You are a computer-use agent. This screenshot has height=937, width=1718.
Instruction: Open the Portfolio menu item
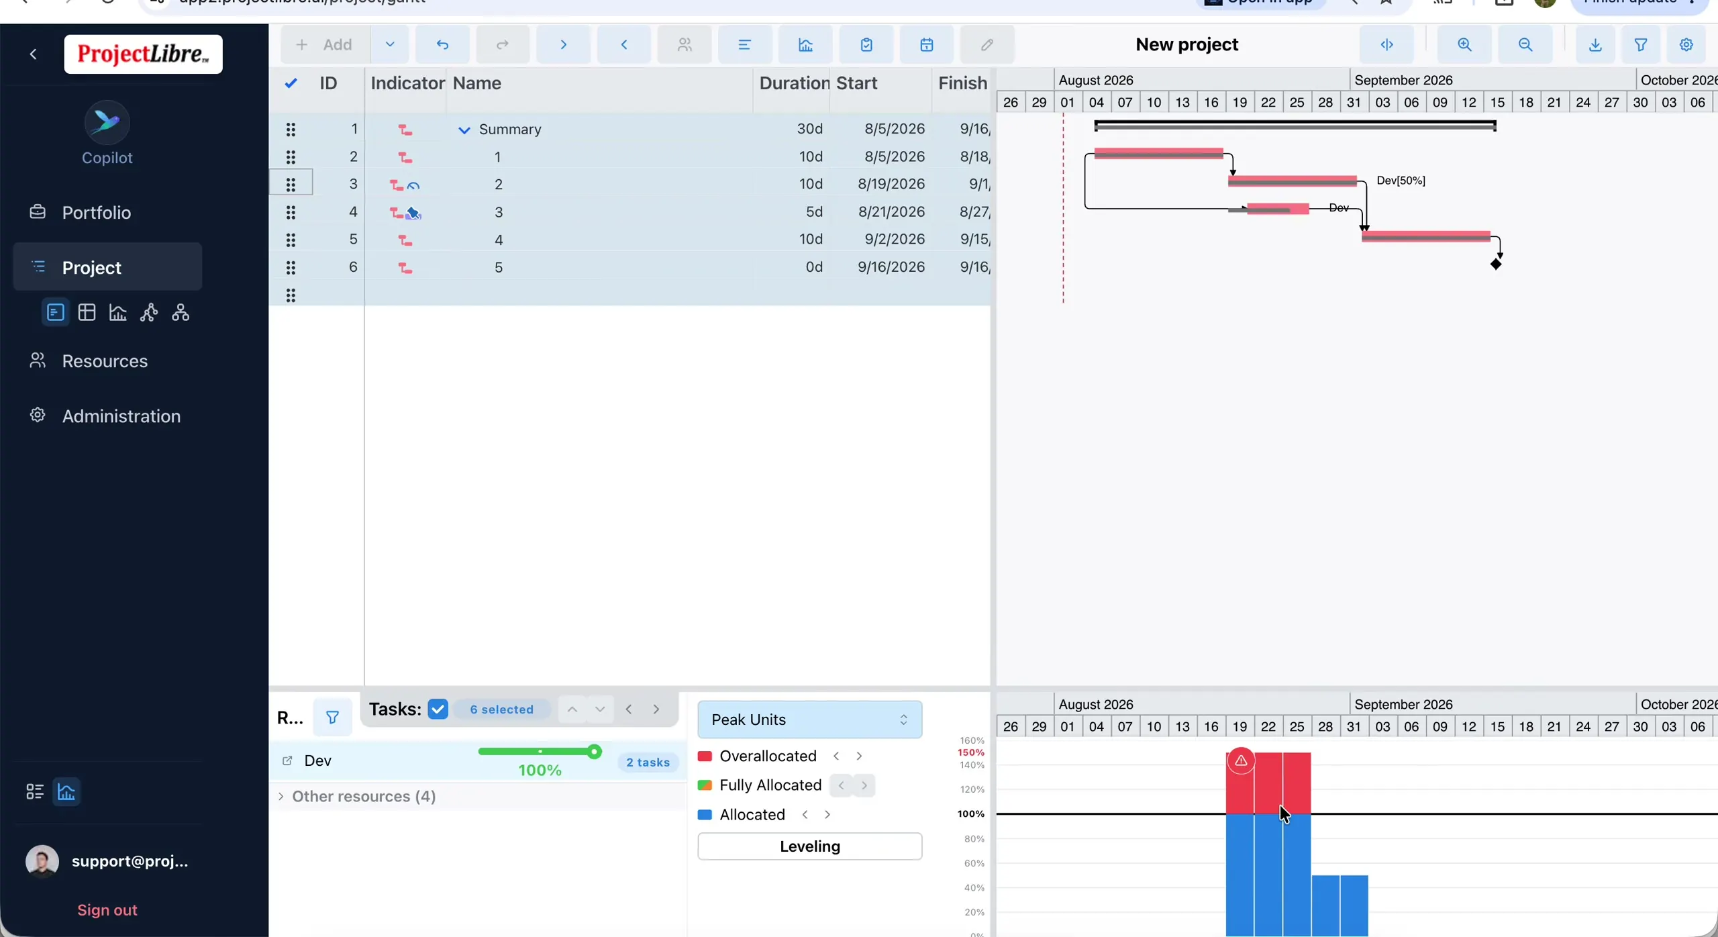click(107, 213)
